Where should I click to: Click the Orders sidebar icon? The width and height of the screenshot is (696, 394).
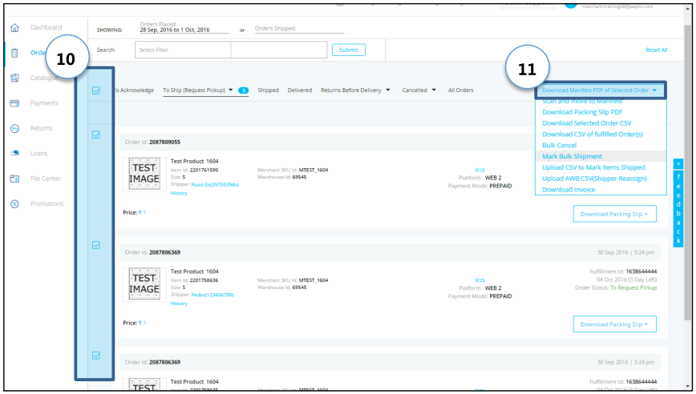pyautogui.click(x=14, y=53)
